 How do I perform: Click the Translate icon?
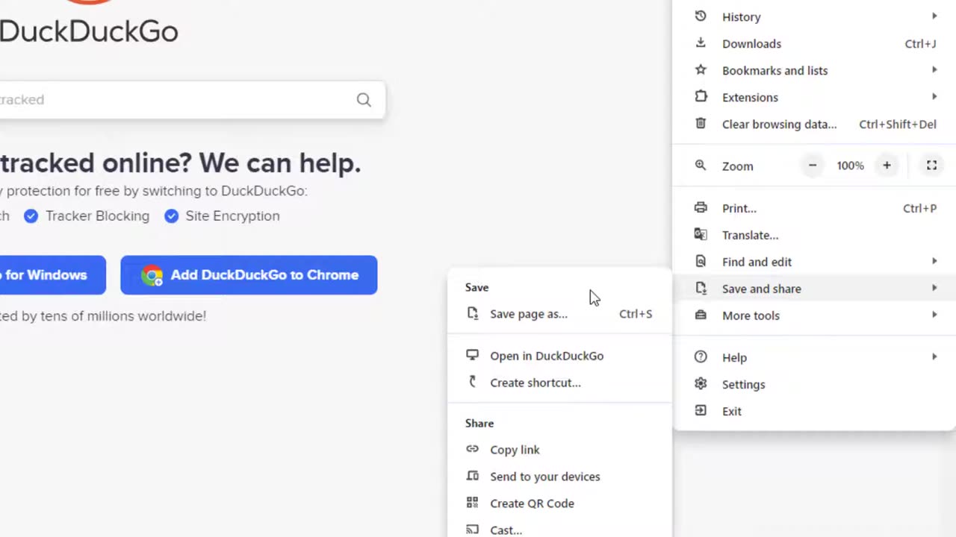pyautogui.click(x=701, y=235)
